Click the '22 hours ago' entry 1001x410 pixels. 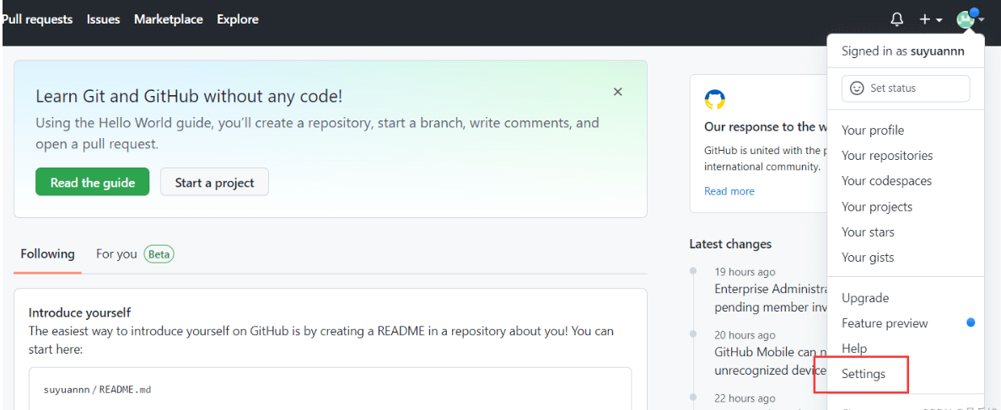pyautogui.click(x=745, y=398)
